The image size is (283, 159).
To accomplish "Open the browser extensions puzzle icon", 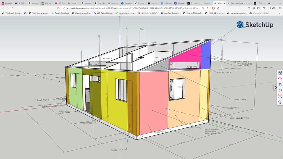I will pos(249,8).
